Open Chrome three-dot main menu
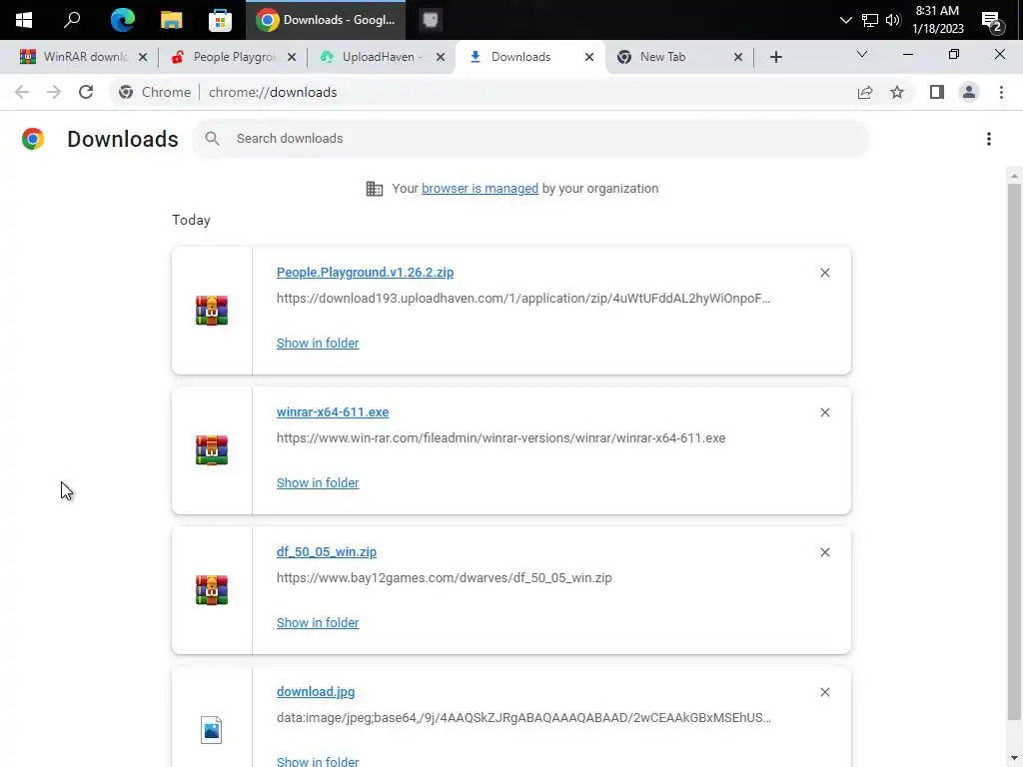The height and width of the screenshot is (767, 1023). coord(1001,92)
